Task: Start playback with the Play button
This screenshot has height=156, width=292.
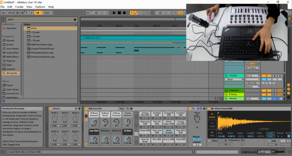Action: tap(114, 13)
